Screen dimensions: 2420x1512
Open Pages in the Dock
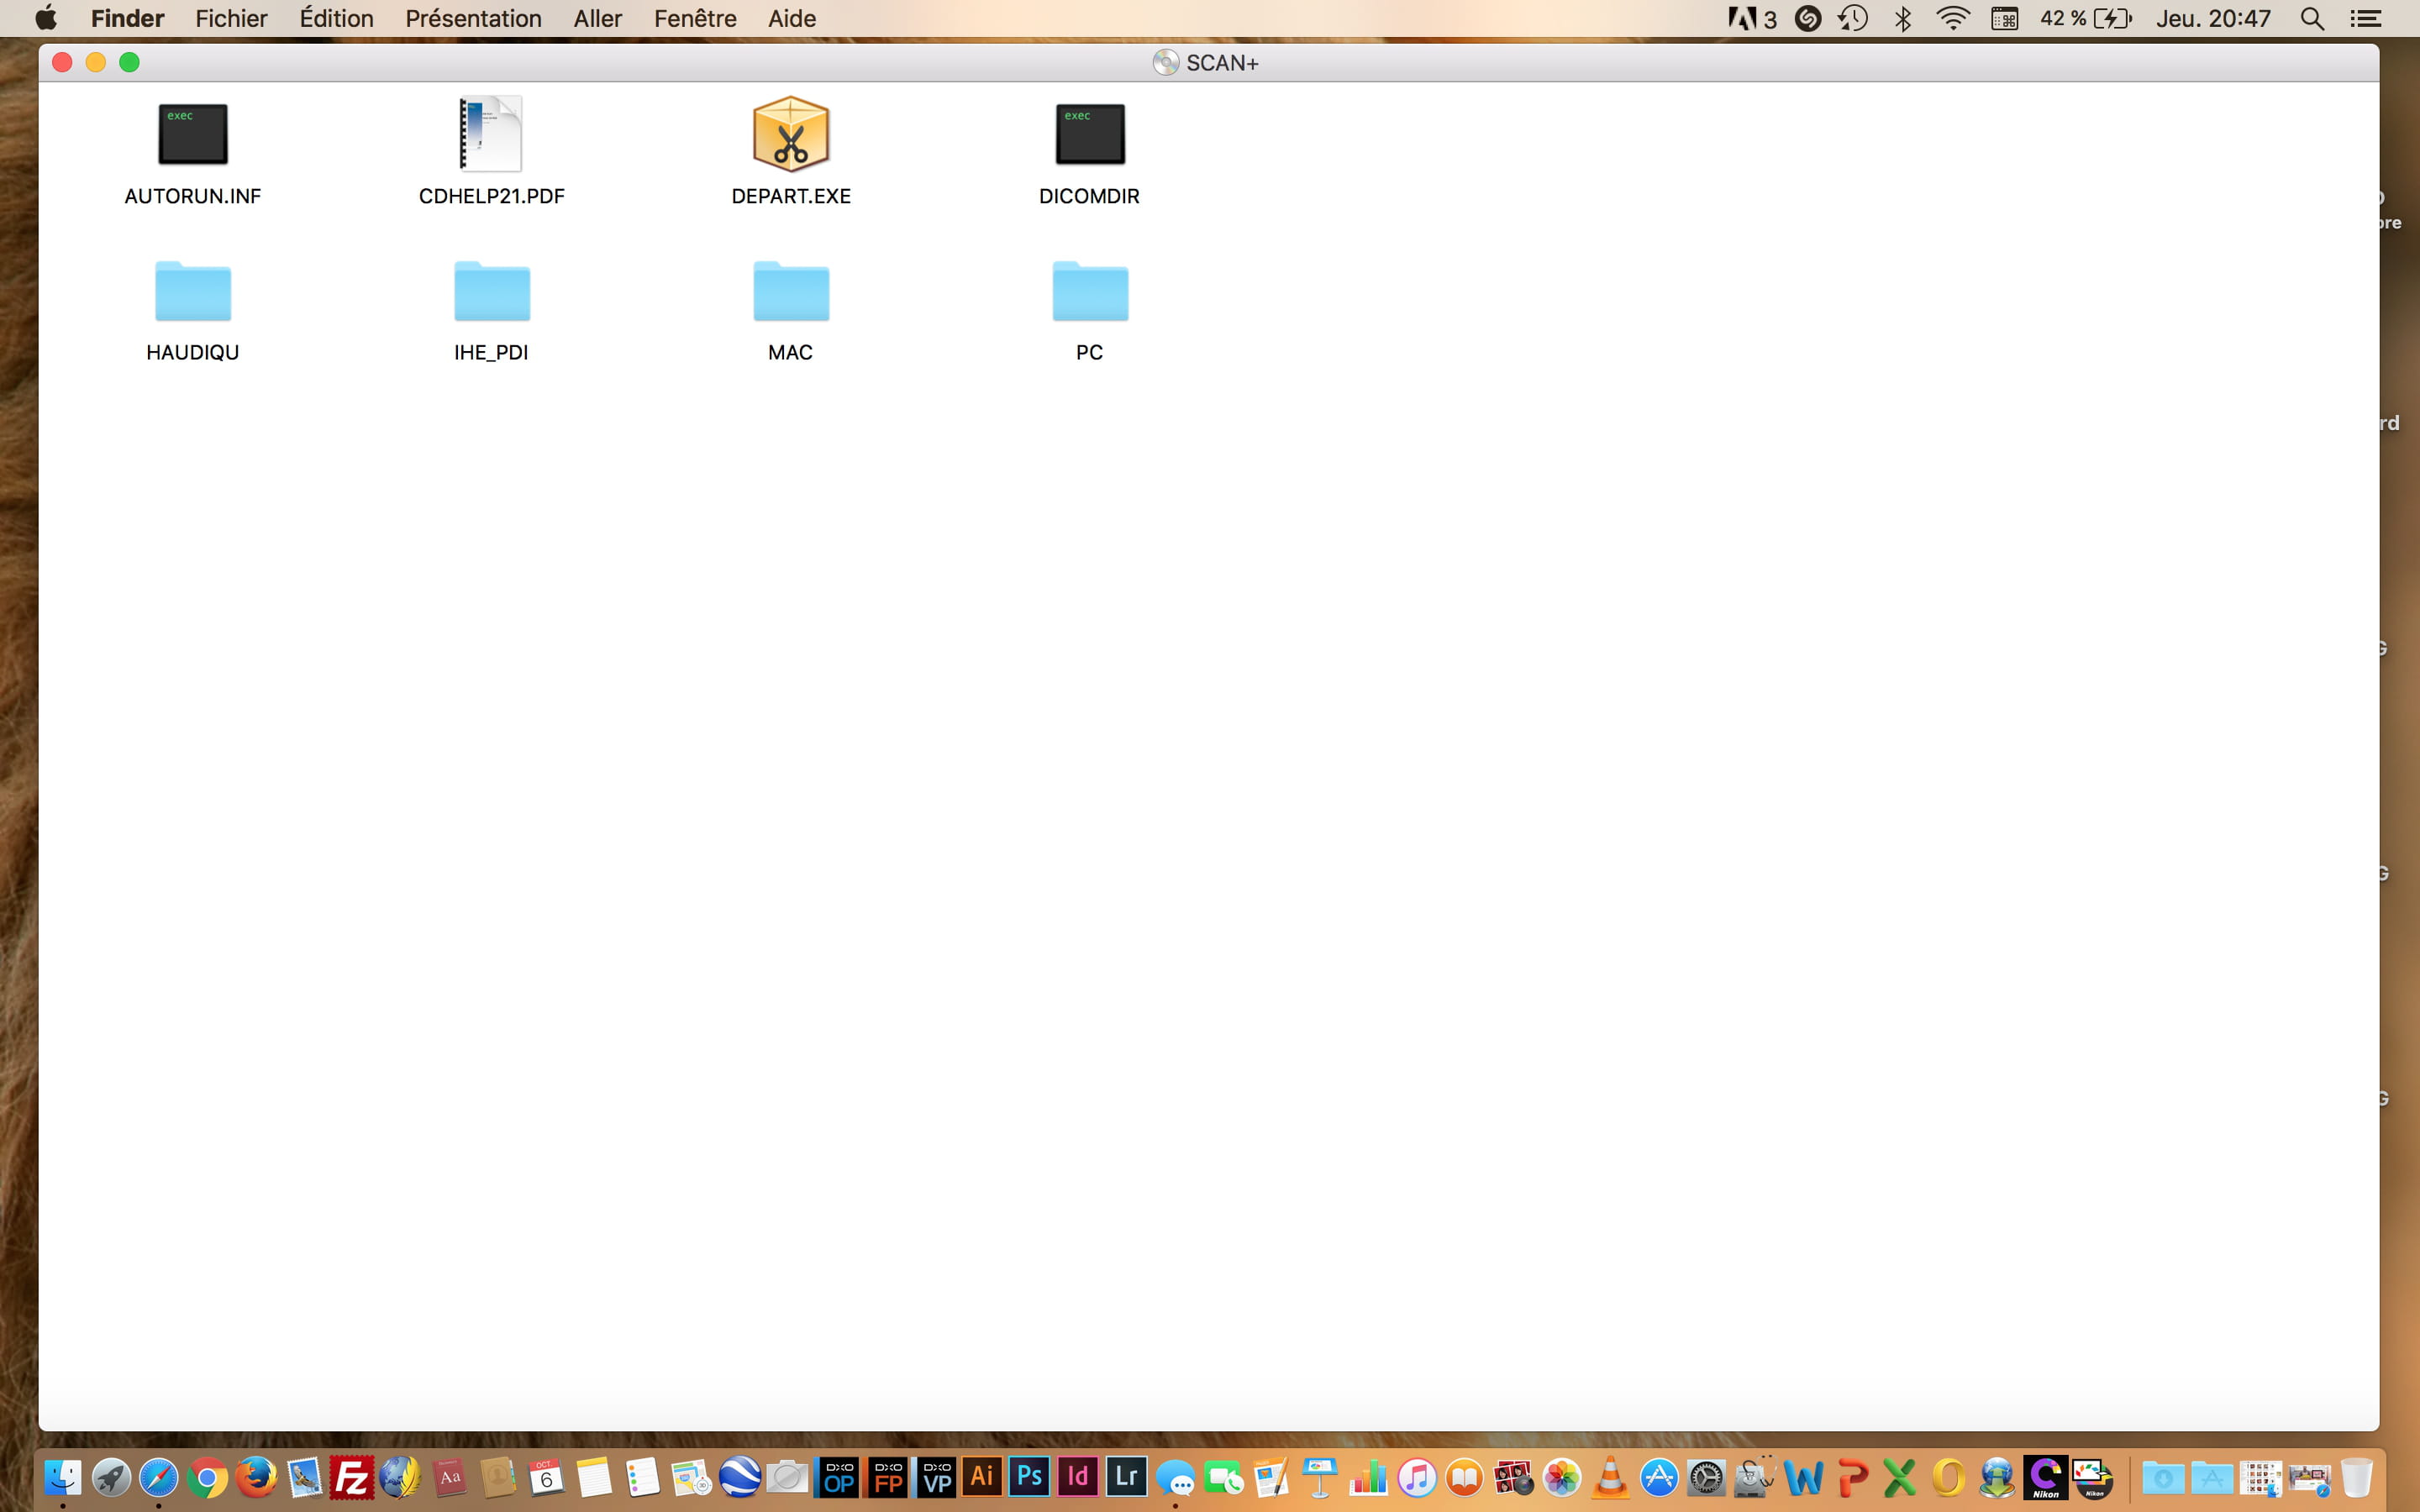[1272, 1477]
